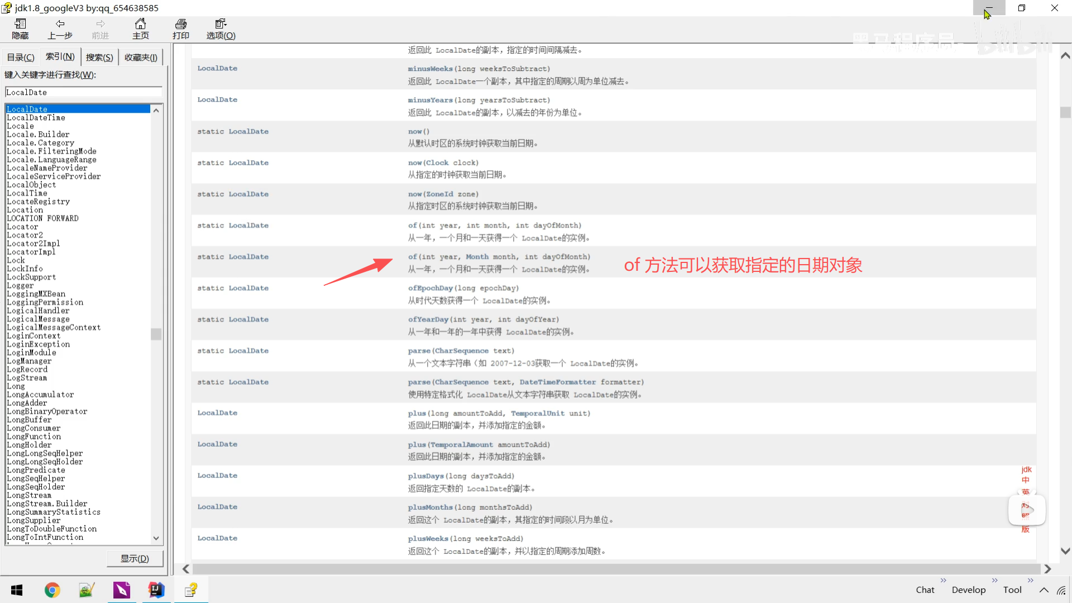Click horizontal scrollbar right arrow

[1047, 568]
